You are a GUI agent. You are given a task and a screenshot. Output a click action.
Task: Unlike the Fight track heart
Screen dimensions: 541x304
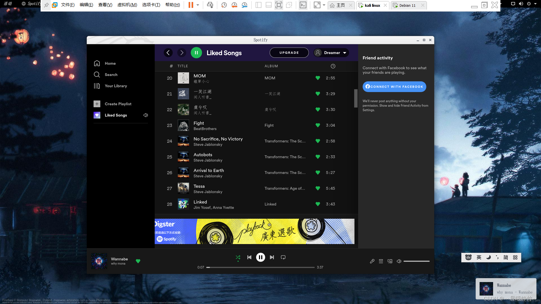pyautogui.click(x=318, y=125)
